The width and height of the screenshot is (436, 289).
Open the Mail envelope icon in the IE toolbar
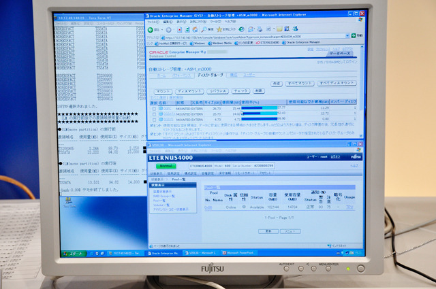[x=251, y=29]
